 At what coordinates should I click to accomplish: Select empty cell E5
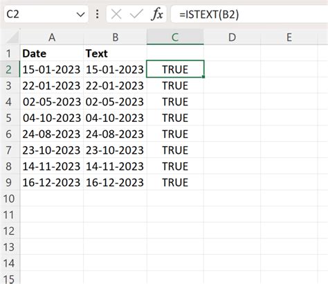289,118
